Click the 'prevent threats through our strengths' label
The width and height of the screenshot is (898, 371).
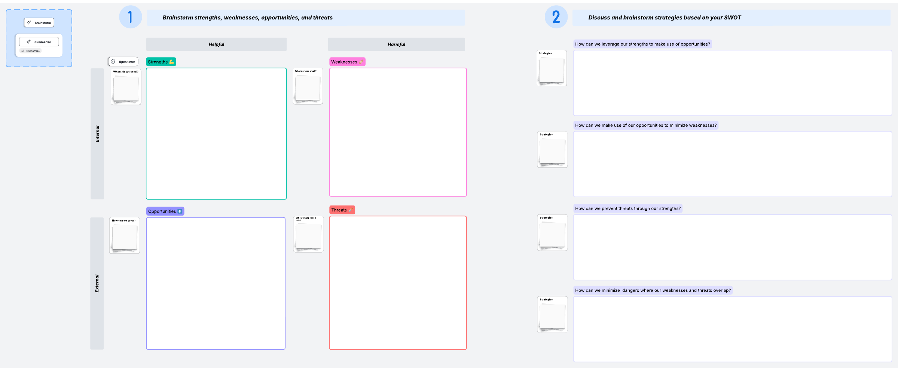[627, 208]
